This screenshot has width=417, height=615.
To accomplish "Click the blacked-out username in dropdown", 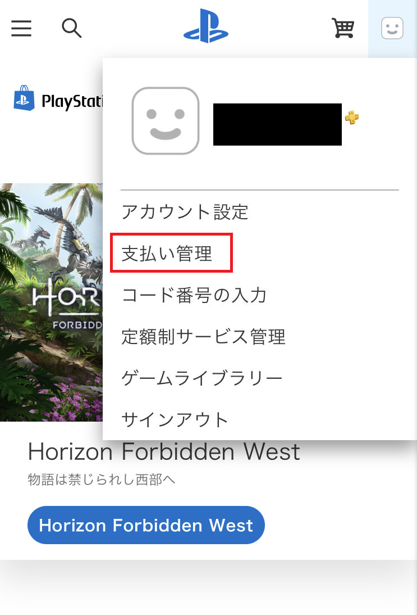I will click(x=277, y=124).
